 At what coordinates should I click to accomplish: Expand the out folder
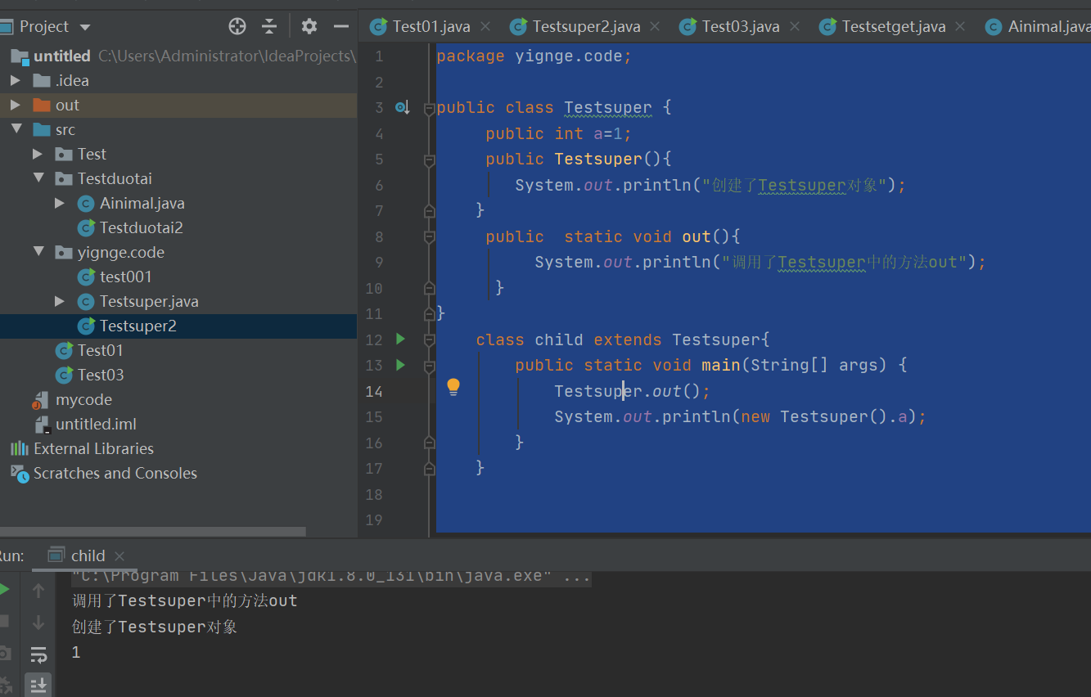(15, 105)
